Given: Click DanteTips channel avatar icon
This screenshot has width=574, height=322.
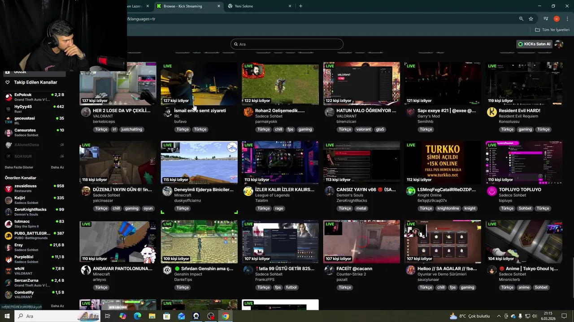Looking at the screenshot, I should tap(167, 270).
